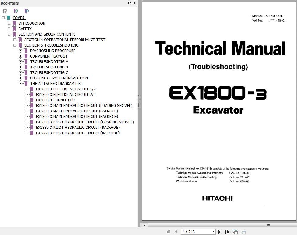Open EX1800-3 PILOT HYDRAULIC CIRCUIT (LOADING SHOVEL)

coord(85,122)
